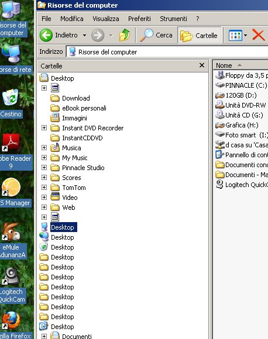Open the views dropdown arrow
The image size is (268, 339).
pyautogui.click(x=245, y=35)
